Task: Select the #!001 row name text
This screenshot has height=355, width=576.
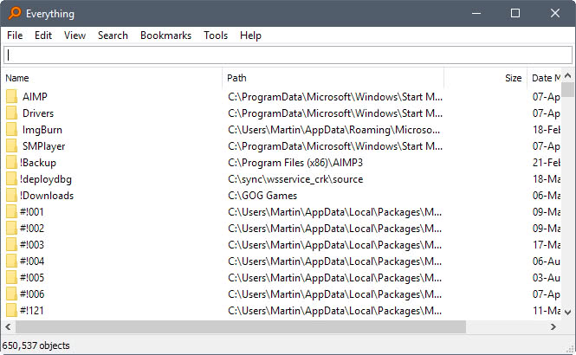Action: coord(32,212)
